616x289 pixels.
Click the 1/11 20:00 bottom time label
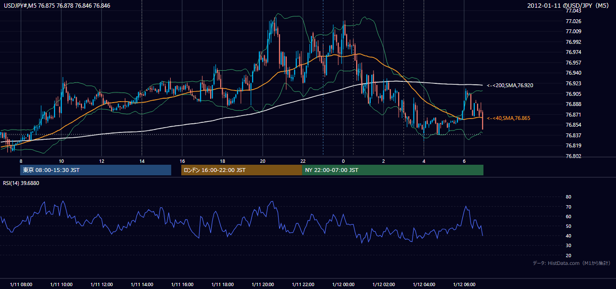point(262,284)
